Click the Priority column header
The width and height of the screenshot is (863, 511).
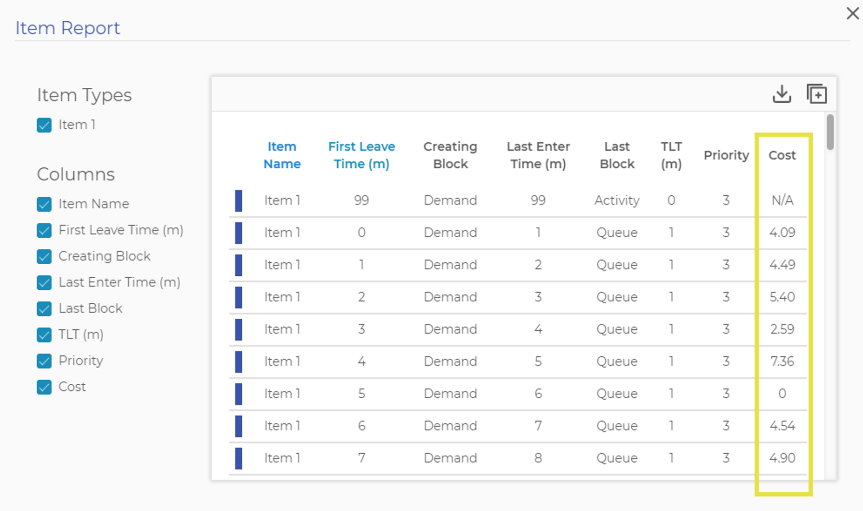(x=726, y=155)
